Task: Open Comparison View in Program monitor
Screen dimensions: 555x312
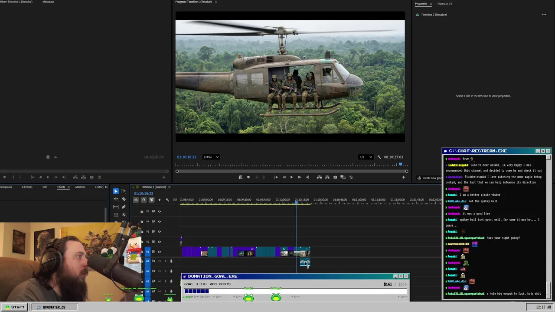Action: 343,177
